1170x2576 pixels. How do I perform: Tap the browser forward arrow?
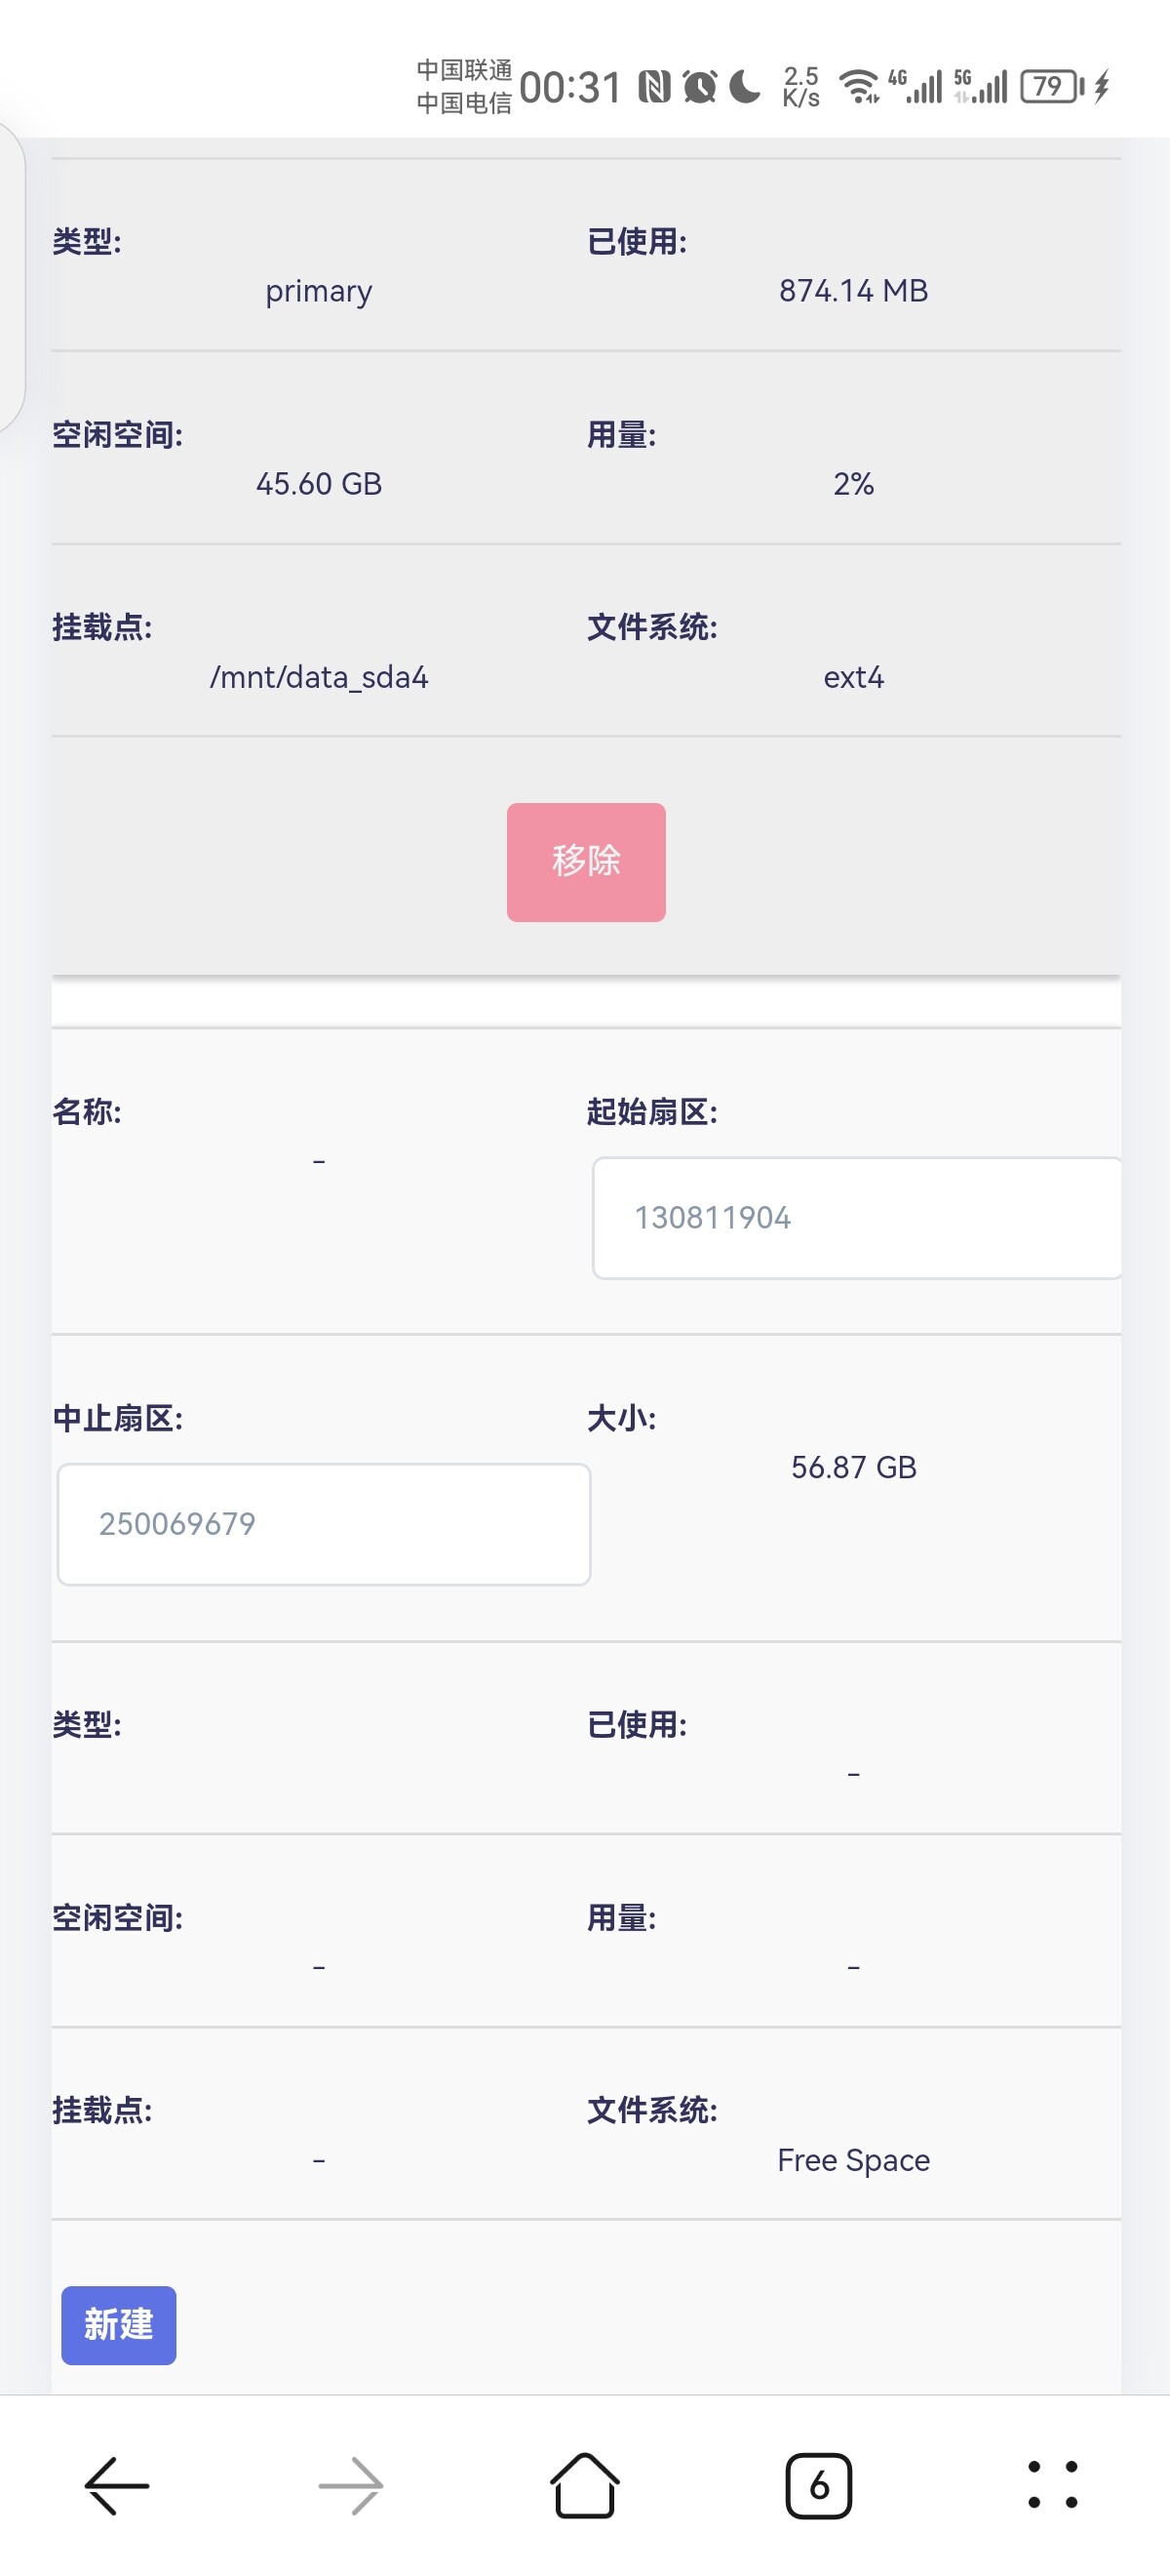[x=351, y=2485]
